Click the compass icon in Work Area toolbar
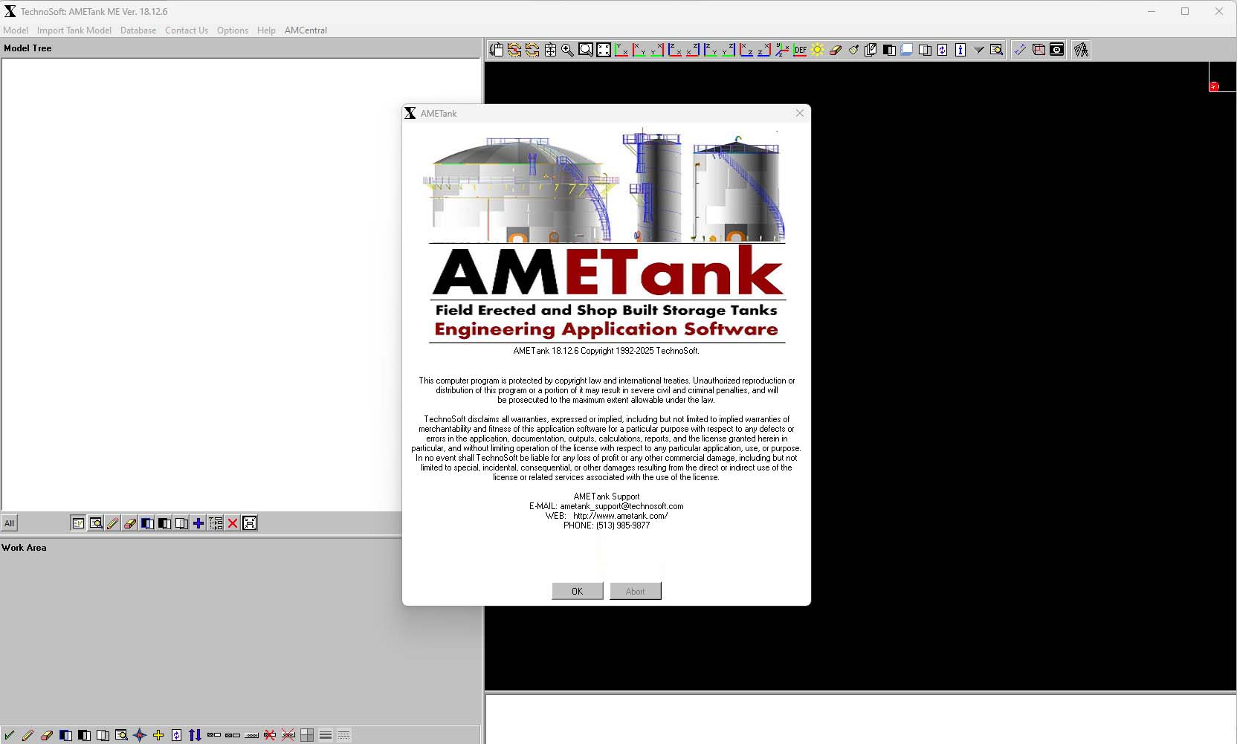The width and height of the screenshot is (1237, 744). point(140,735)
